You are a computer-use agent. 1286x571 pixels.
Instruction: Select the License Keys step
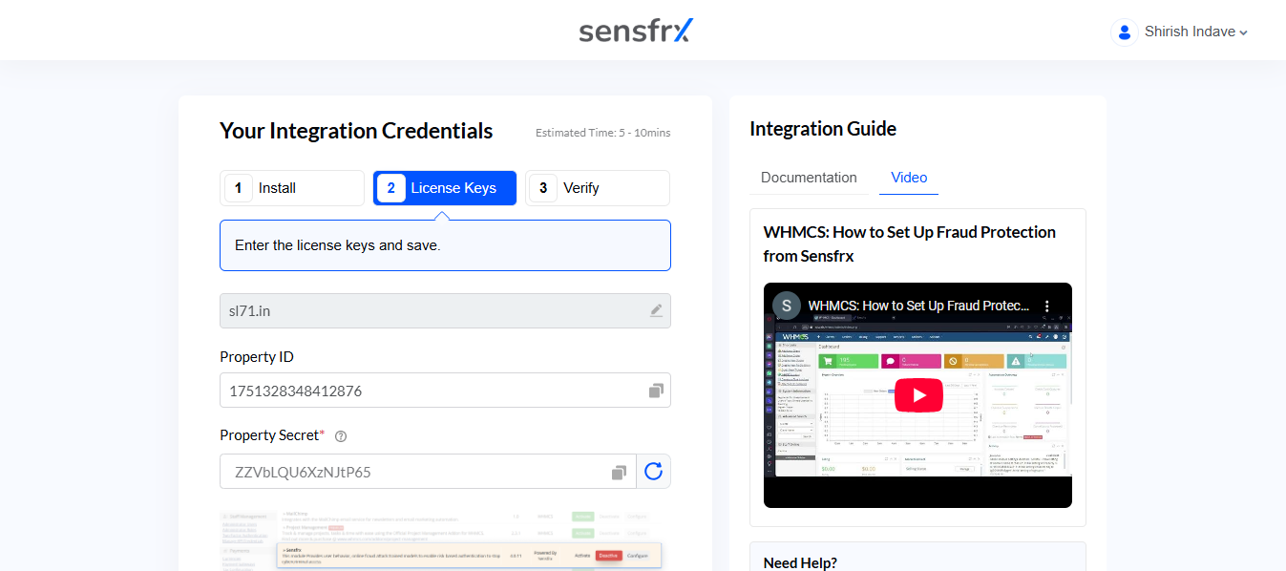point(445,188)
